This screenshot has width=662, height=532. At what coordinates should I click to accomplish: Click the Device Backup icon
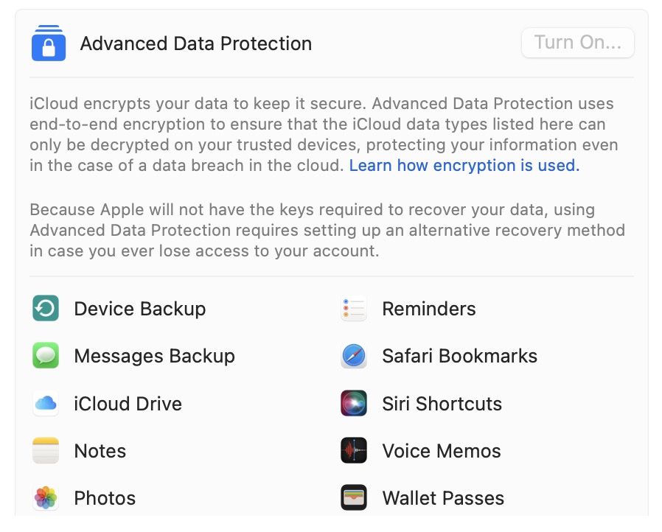coord(46,309)
